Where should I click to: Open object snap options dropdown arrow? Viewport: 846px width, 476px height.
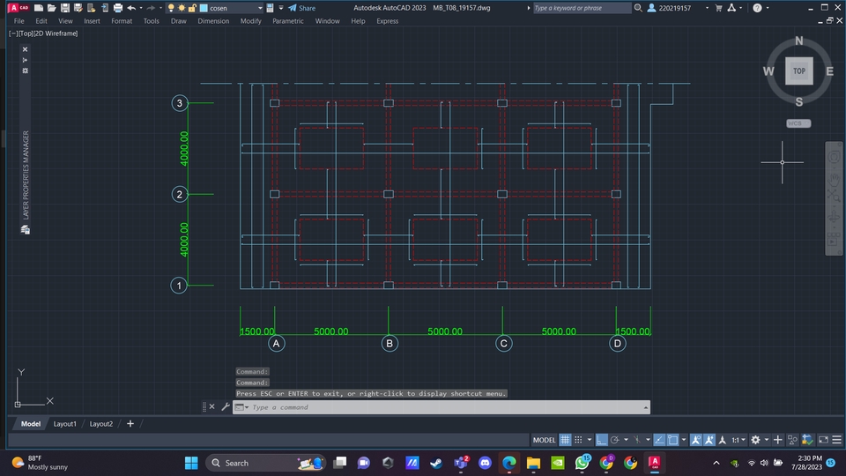tap(684, 440)
